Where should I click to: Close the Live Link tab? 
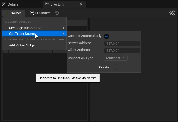pyautogui.click(x=81, y=4)
